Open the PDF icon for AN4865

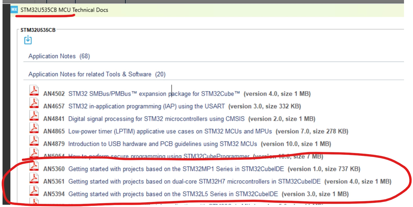pyautogui.click(x=34, y=128)
